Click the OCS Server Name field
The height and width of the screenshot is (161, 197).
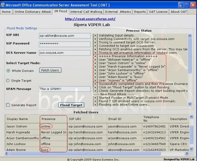point(65,53)
